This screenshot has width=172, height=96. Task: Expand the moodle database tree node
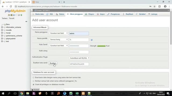(2, 30)
